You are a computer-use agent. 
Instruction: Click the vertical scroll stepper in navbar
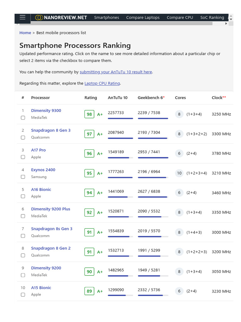coord(231,17)
